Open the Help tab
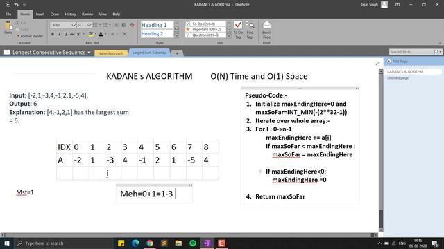Viewport: 444px width, 249px height. pyautogui.click(x=117, y=14)
